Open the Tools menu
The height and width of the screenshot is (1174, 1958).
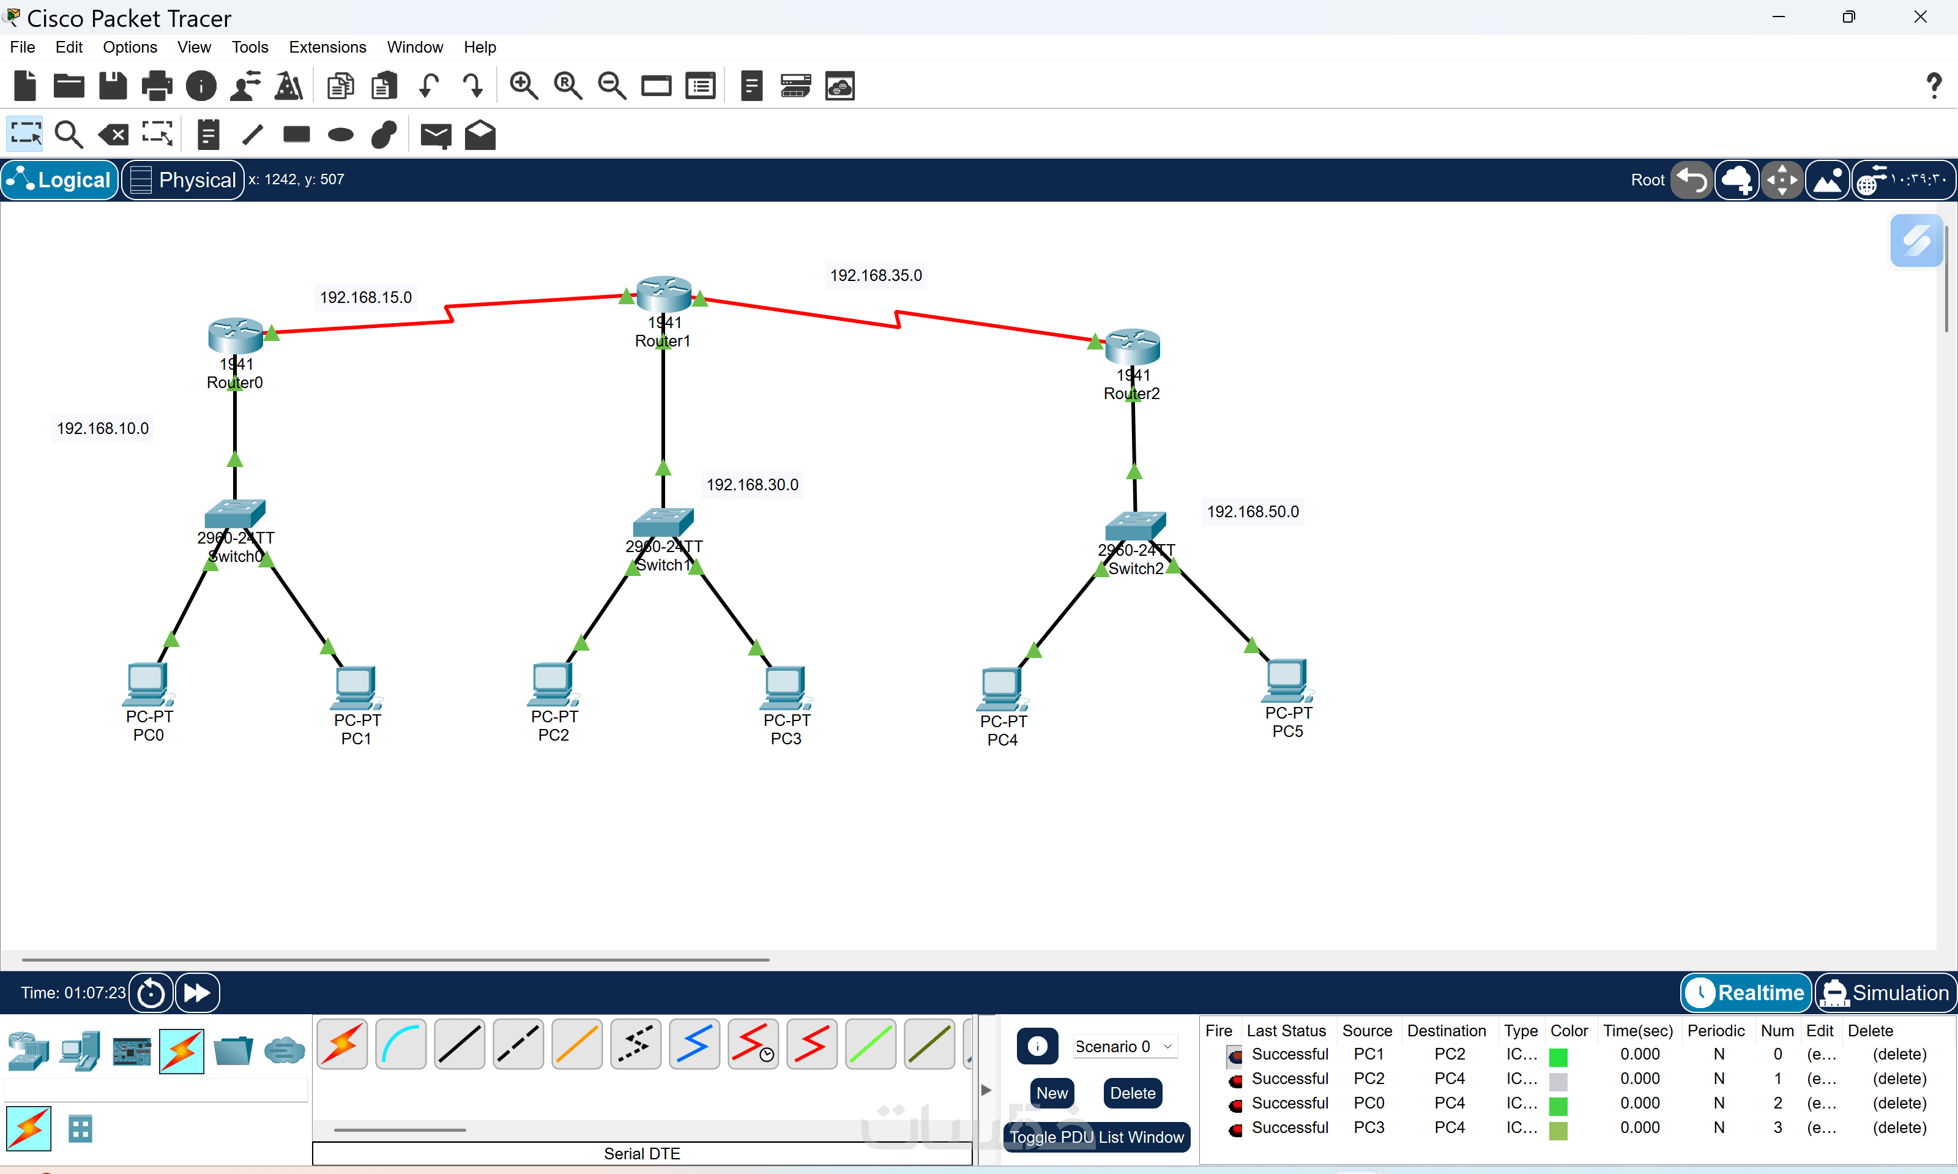click(x=249, y=47)
